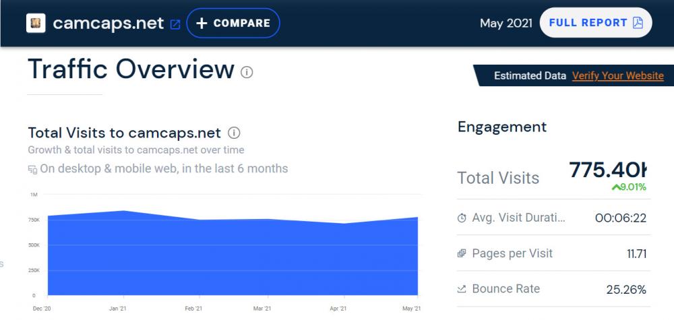This screenshot has width=674, height=320.
Task: Click the clock icon for Avg. Visit Duration
Action: pos(462,218)
